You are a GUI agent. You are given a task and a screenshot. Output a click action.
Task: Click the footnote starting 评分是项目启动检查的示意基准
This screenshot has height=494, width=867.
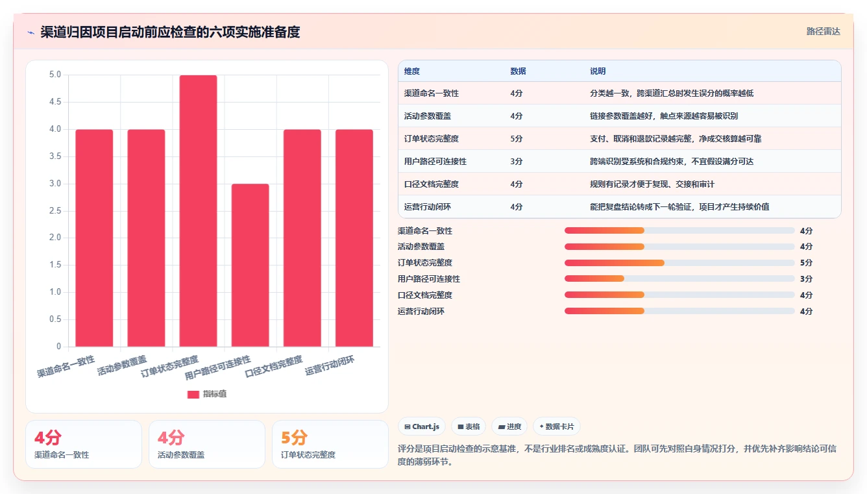[616, 455]
